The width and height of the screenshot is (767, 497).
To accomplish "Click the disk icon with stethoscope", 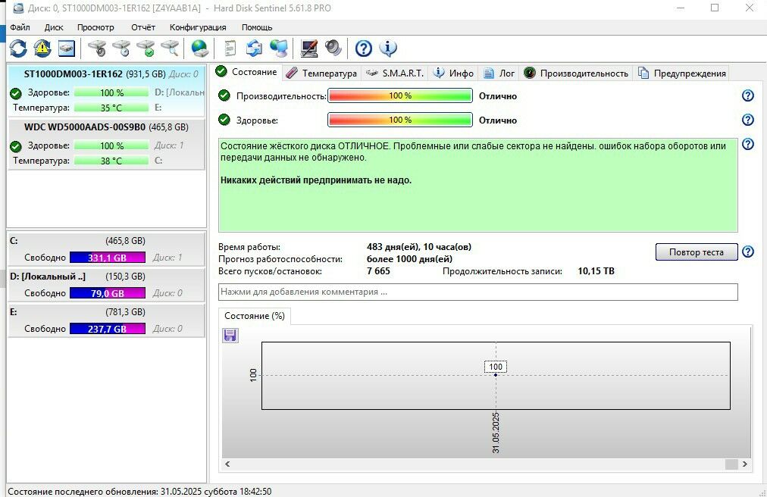I will point(97,48).
